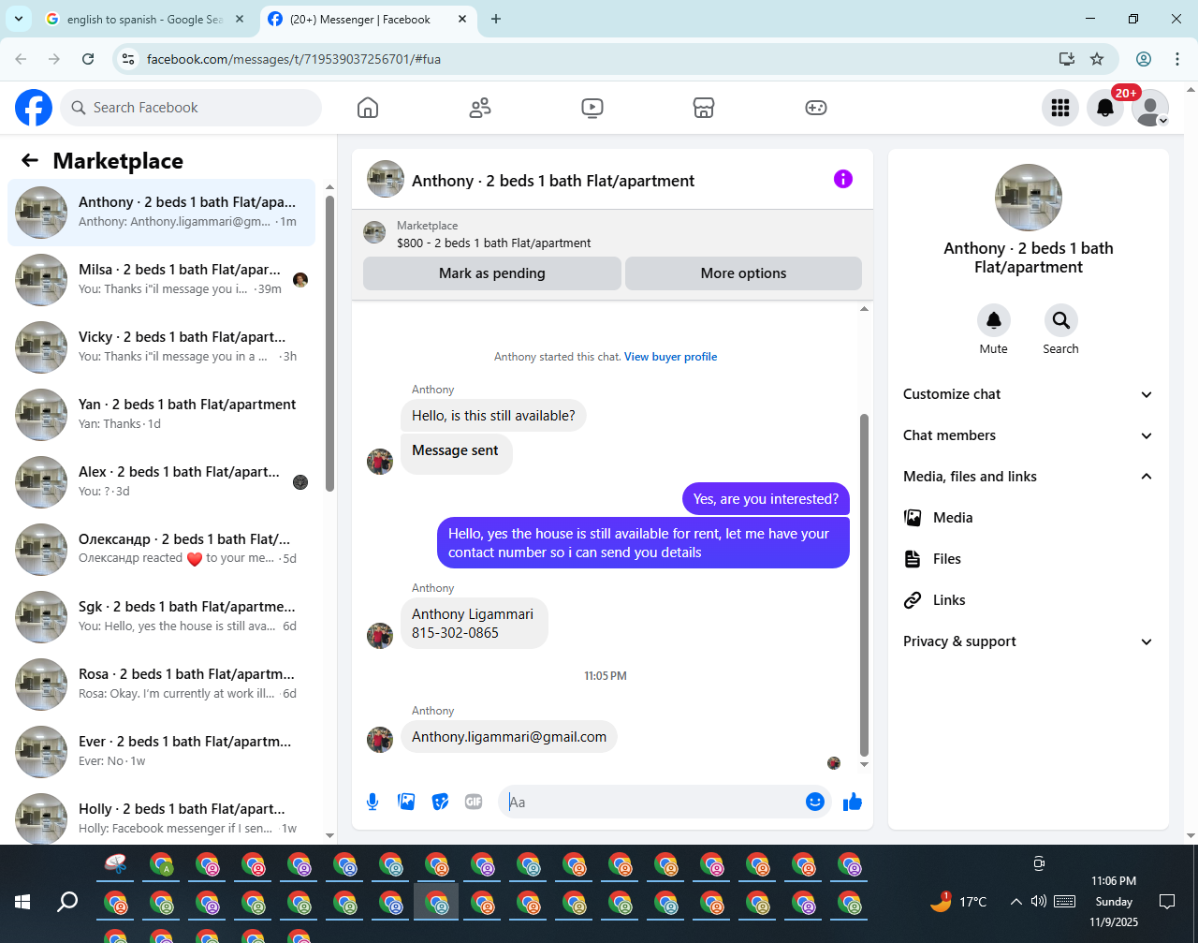Click the Mark as pending button
The image size is (1198, 943).
(492, 273)
